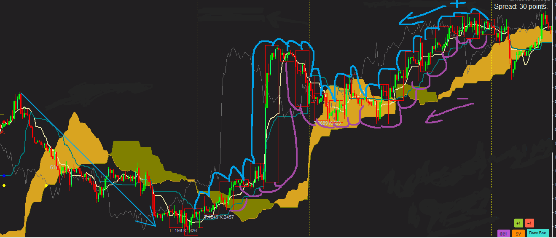Viewport: 556px width, 238px height.
Task: Click the purple del button
Action: [503, 233]
